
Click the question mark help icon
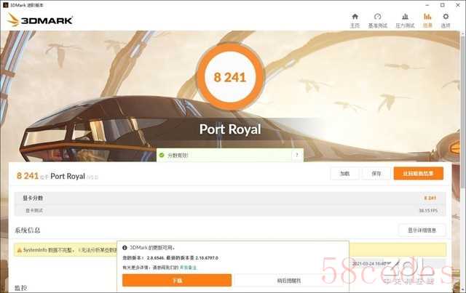[296, 155]
